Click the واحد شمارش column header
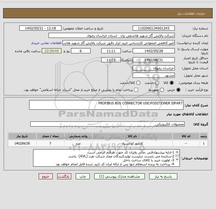Viewport: 216px width, 209px height. tap(78, 136)
